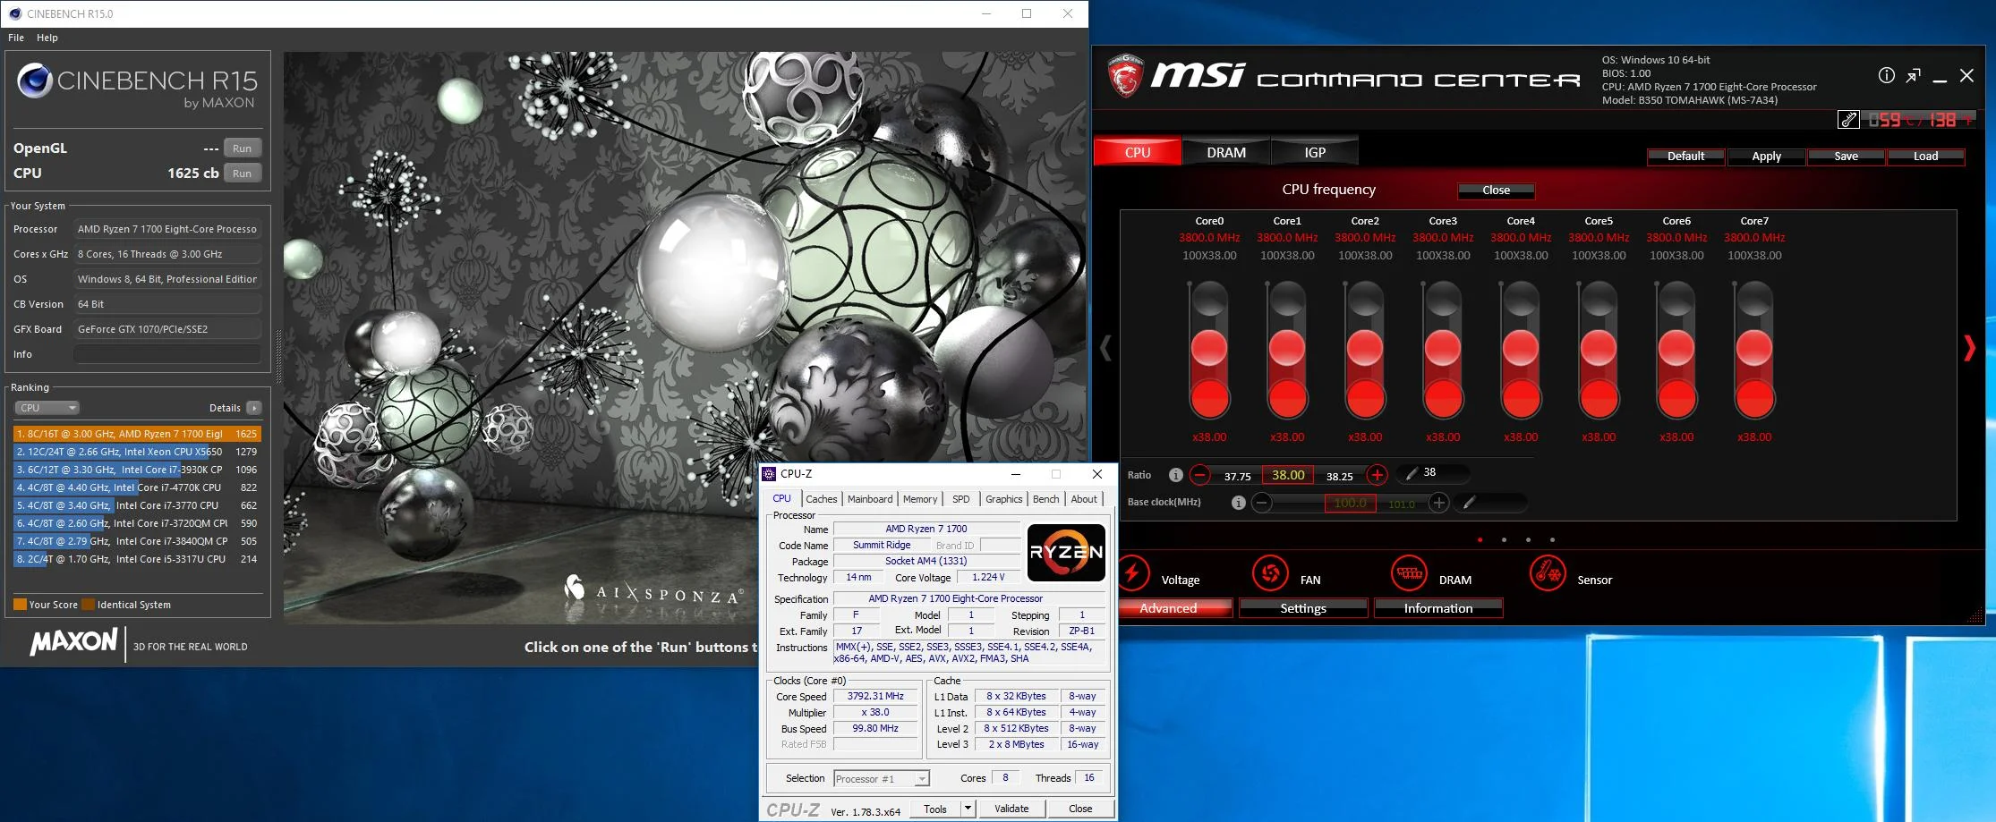Click the Ratio minus button
1996x822 pixels.
[x=1200, y=475]
